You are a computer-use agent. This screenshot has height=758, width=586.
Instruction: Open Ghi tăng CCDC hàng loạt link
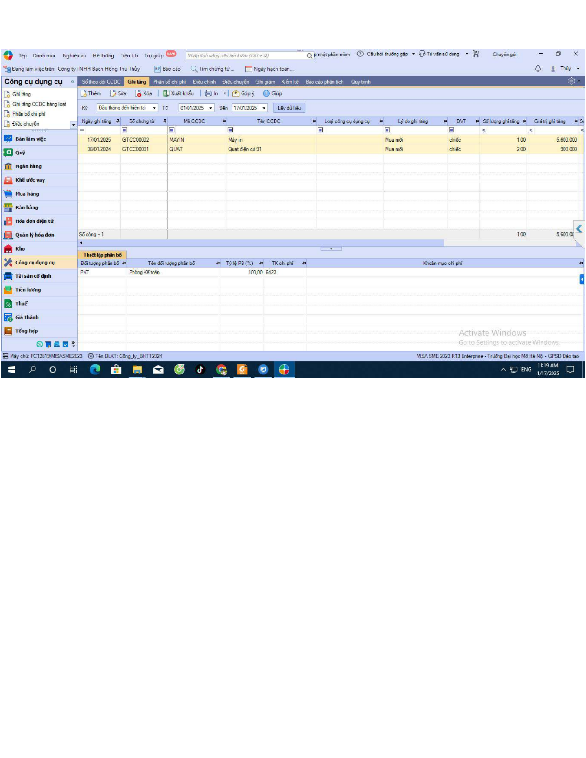(39, 104)
